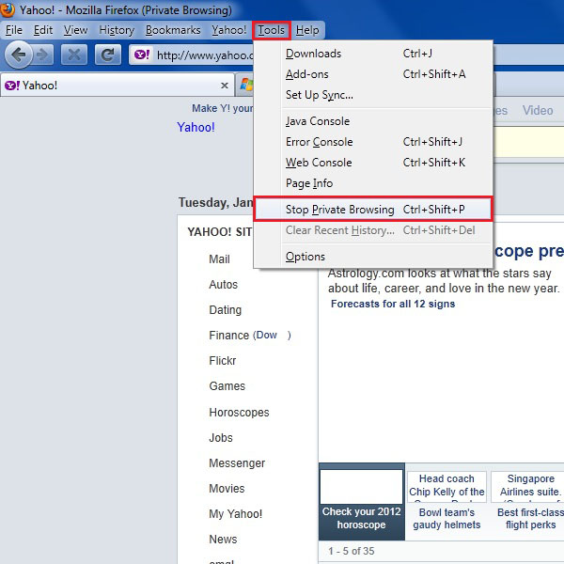This screenshot has height=564, width=564.
Task: Open the File menu
Action: pyautogui.click(x=14, y=30)
